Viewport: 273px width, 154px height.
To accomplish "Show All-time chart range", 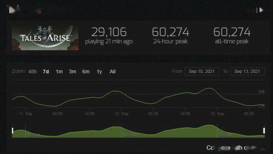I will tap(113, 72).
